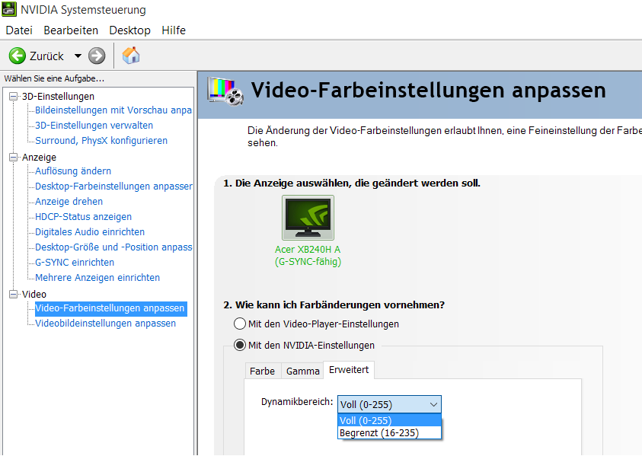Image resolution: width=642 pixels, height=456 pixels.
Task: Select Video-Farbeinstellungen anpassen in the tree
Action: (110, 308)
